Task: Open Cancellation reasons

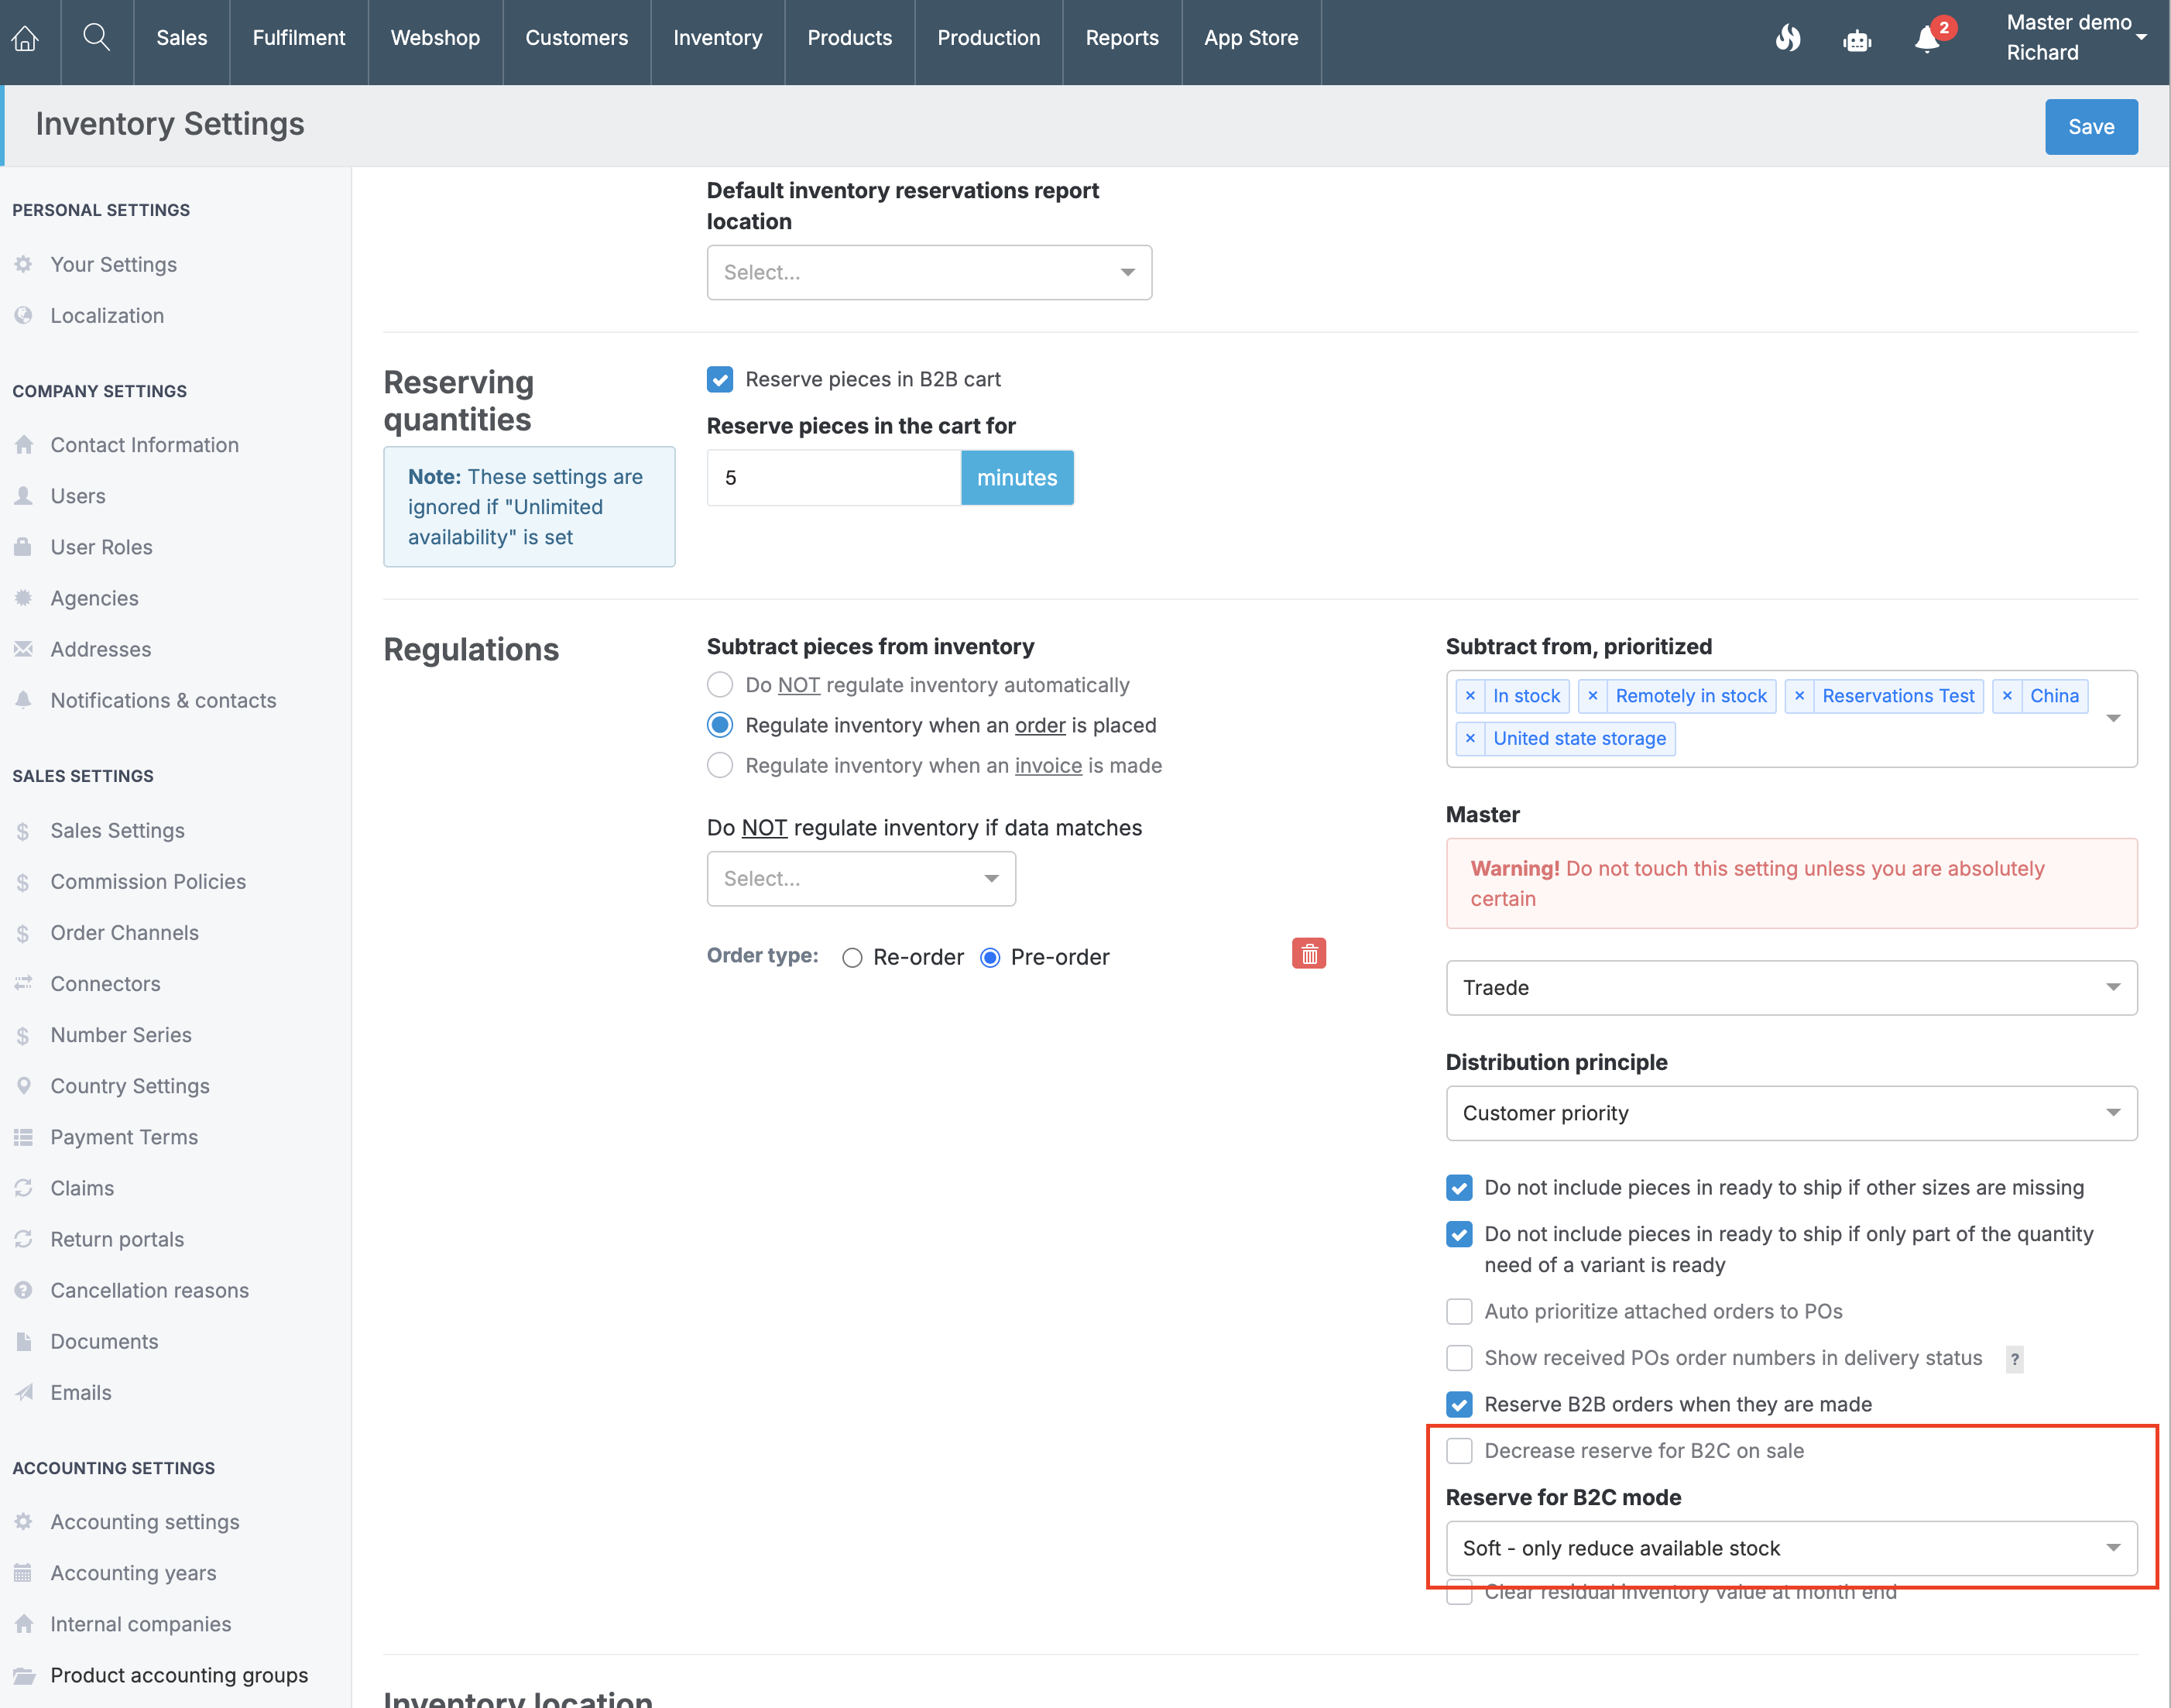Action: tap(149, 1290)
